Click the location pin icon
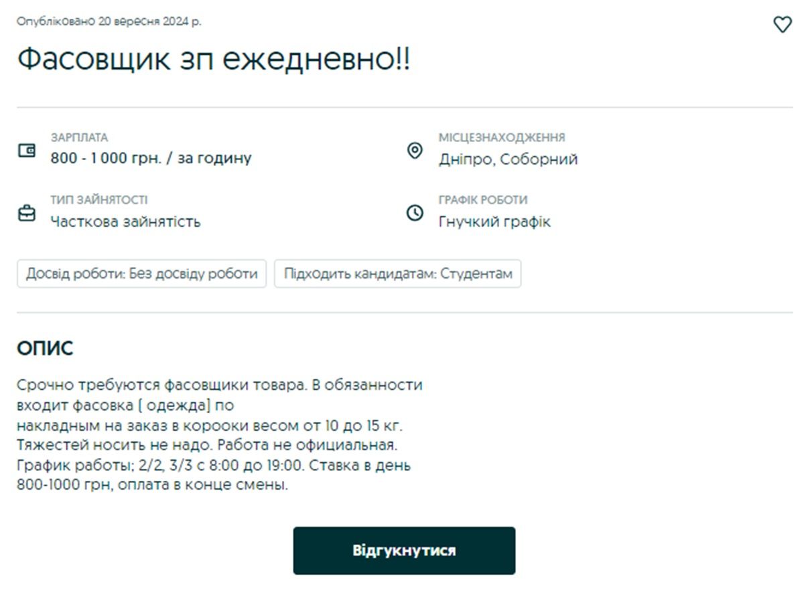Screen dimensions: 804x594 click(x=415, y=151)
